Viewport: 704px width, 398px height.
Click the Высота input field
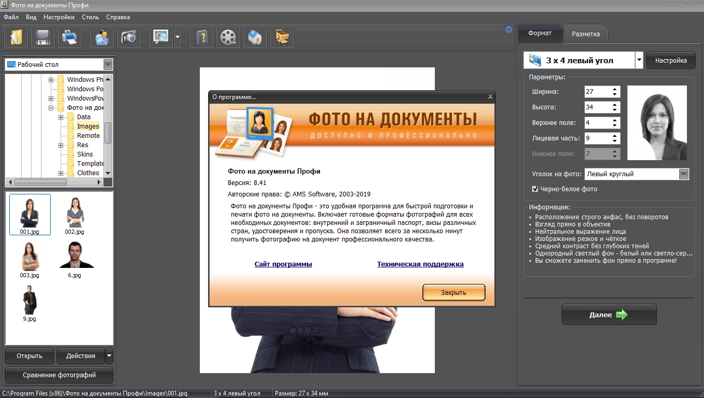coord(597,107)
